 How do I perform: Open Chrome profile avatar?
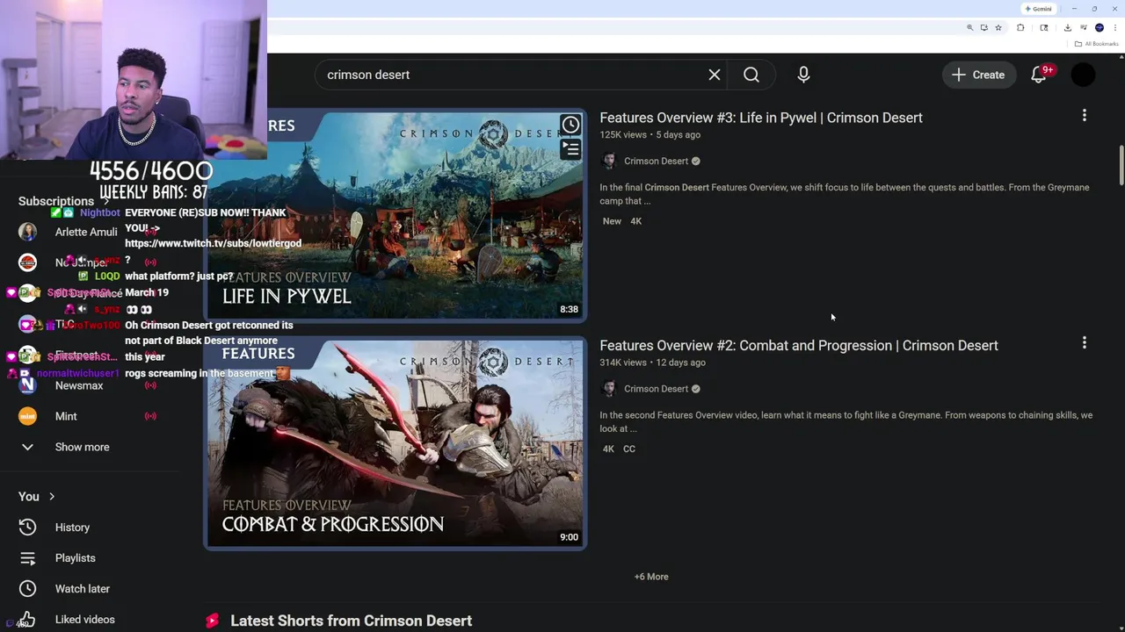1100,27
